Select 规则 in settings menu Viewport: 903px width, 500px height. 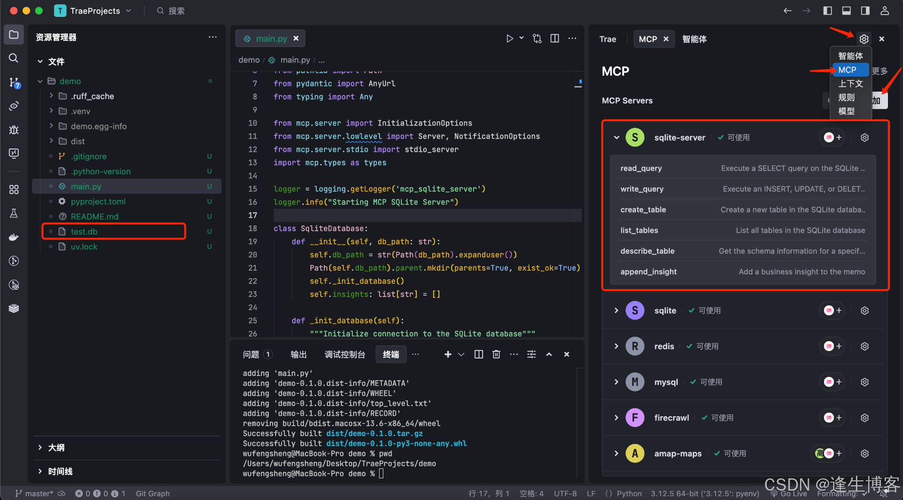(x=850, y=97)
